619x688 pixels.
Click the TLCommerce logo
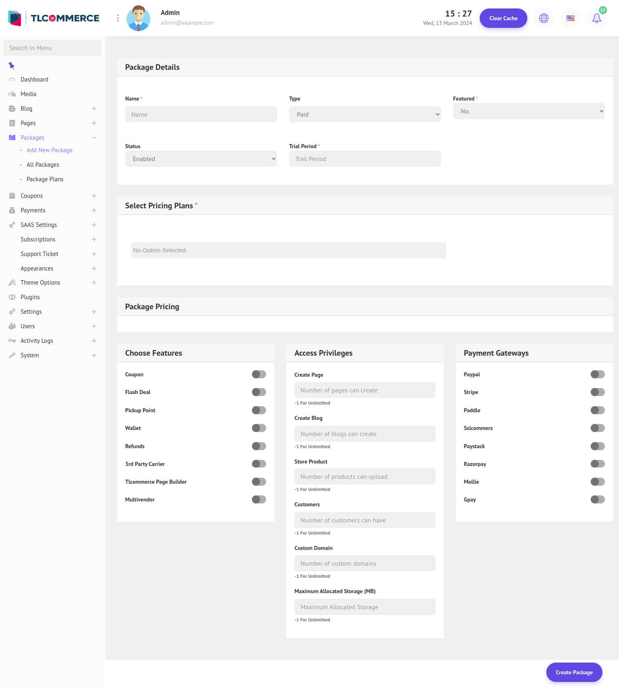click(x=54, y=18)
